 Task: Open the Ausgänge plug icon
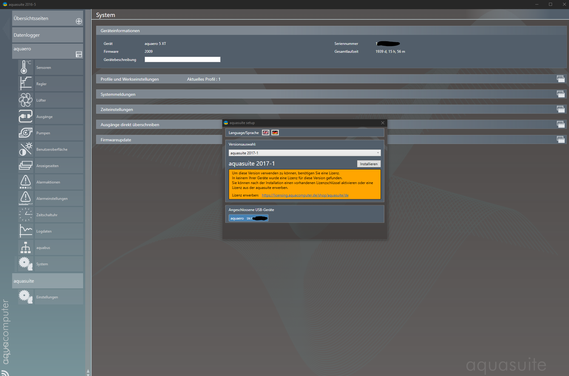click(x=25, y=116)
